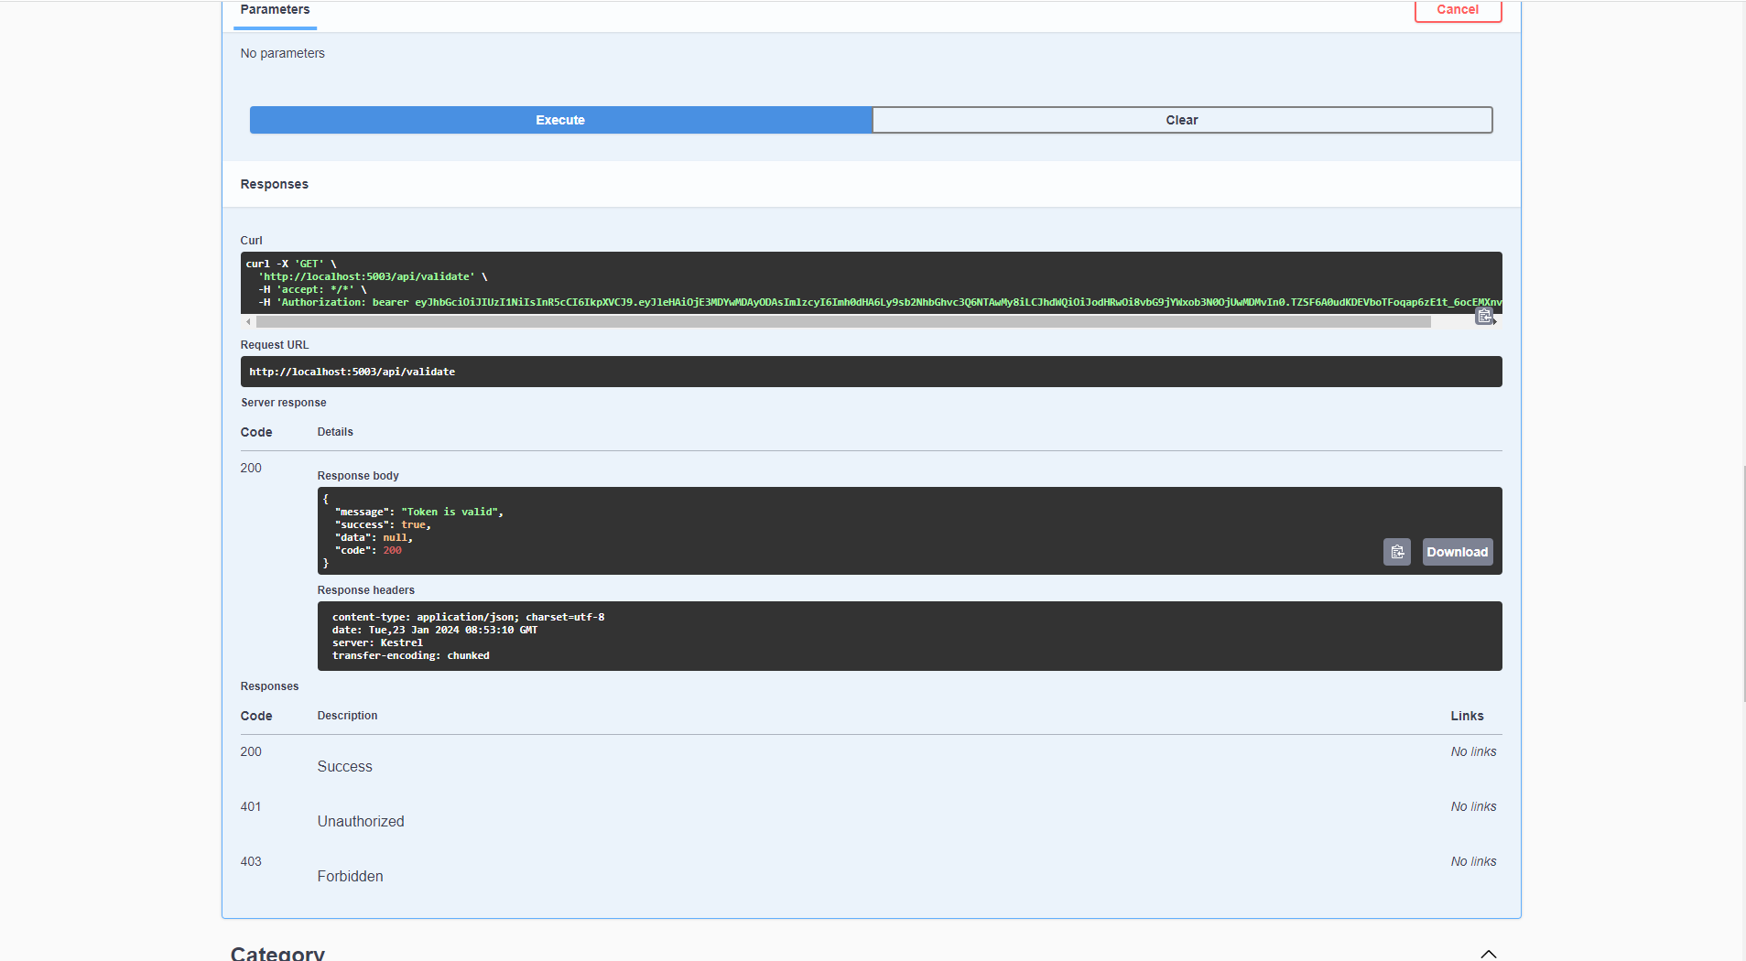Download the response body
The width and height of the screenshot is (1746, 961).
[1457, 552]
